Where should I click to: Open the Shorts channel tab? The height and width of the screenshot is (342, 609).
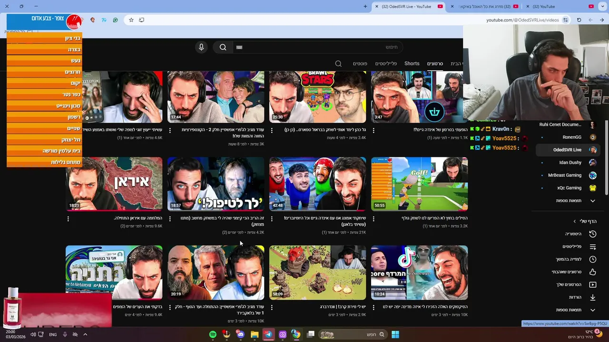tap(412, 64)
